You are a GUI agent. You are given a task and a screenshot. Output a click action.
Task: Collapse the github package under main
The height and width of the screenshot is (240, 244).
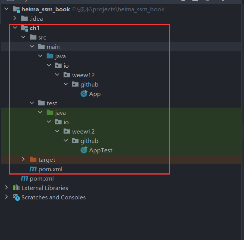pos(66,84)
